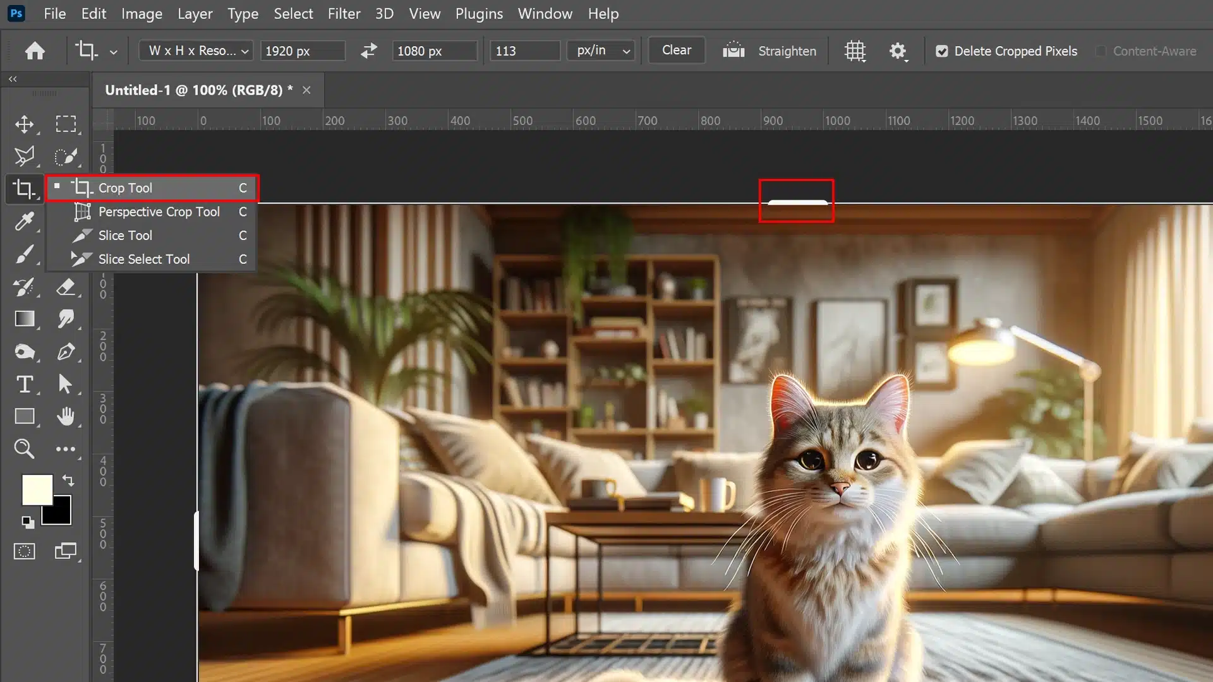Image resolution: width=1213 pixels, height=682 pixels.
Task: Select the Horizontal Type tool
Action: (x=25, y=384)
